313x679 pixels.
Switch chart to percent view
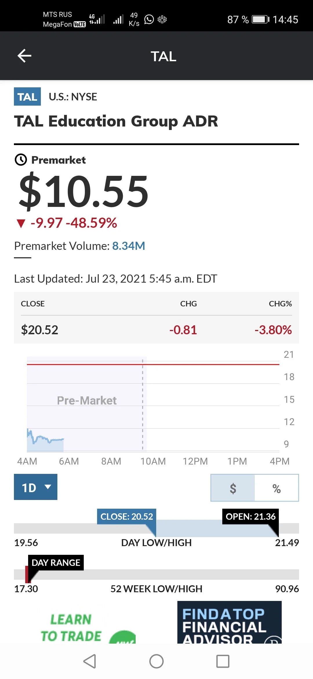[277, 488]
